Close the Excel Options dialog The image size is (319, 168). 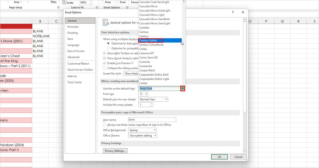coord(243,12)
